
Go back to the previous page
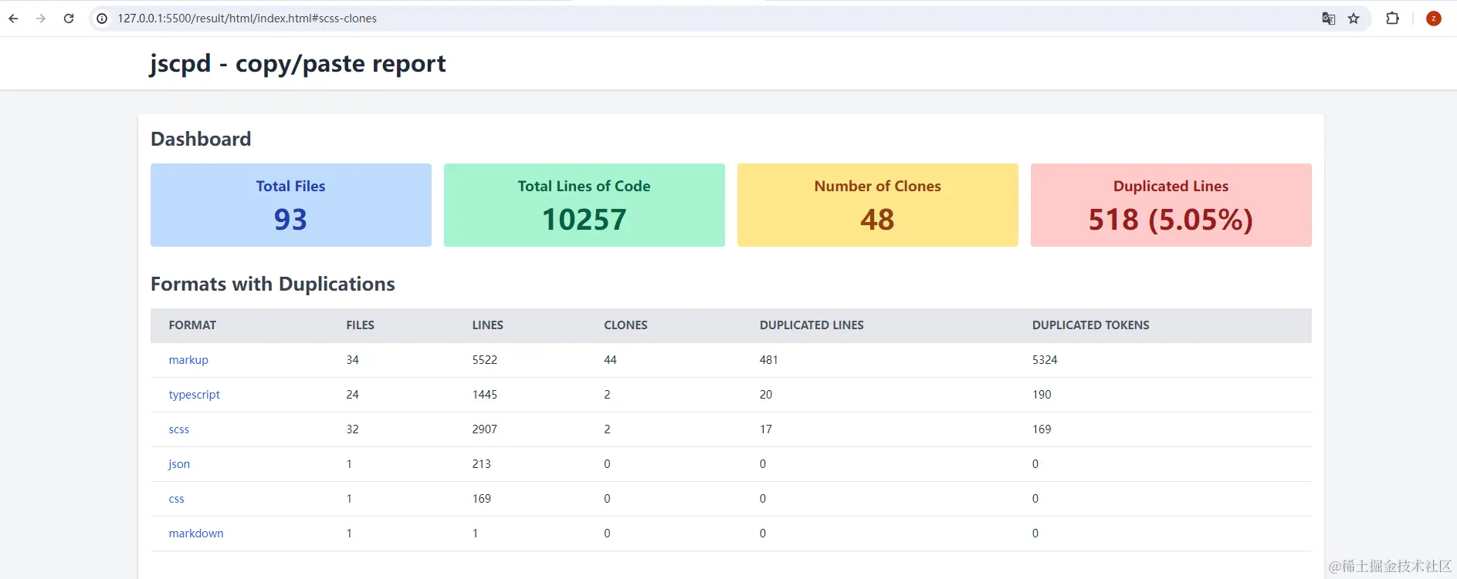point(13,19)
